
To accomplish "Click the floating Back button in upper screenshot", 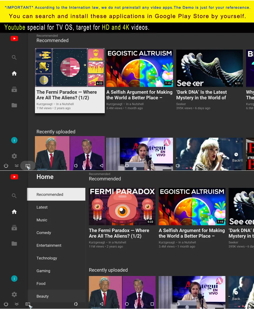I will coord(236,157).
